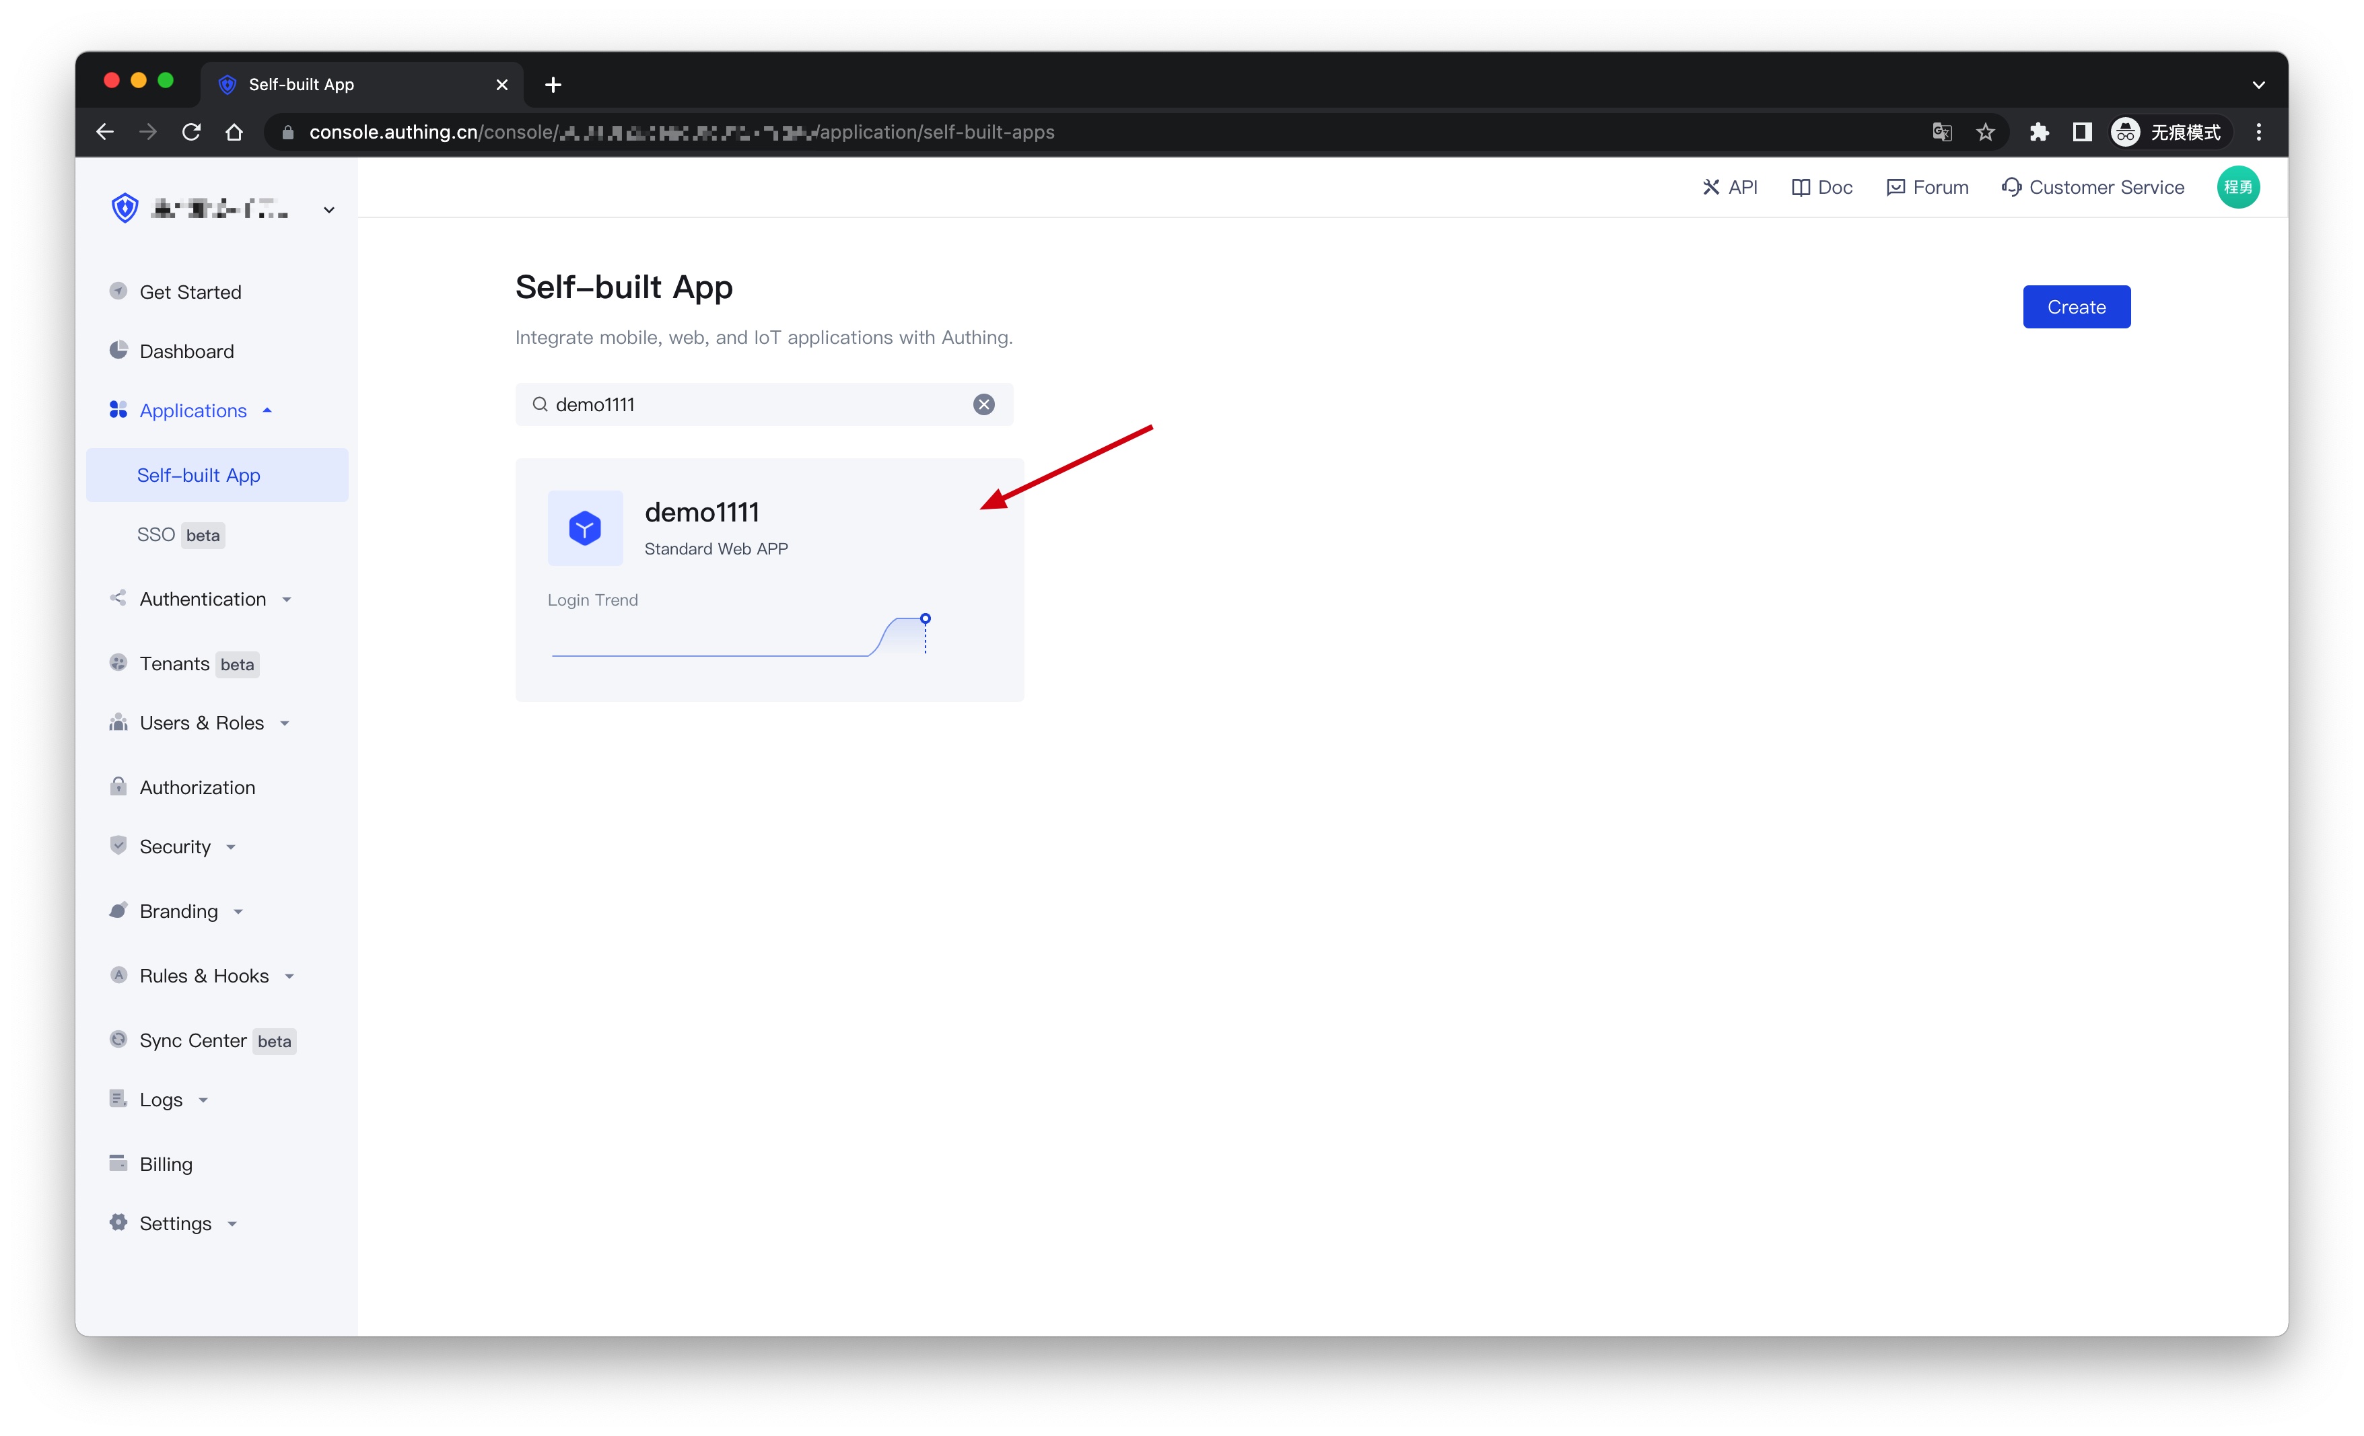The height and width of the screenshot is (1436, 2364).
Task: Click the browser back arrow
Action: coord(106,131)
